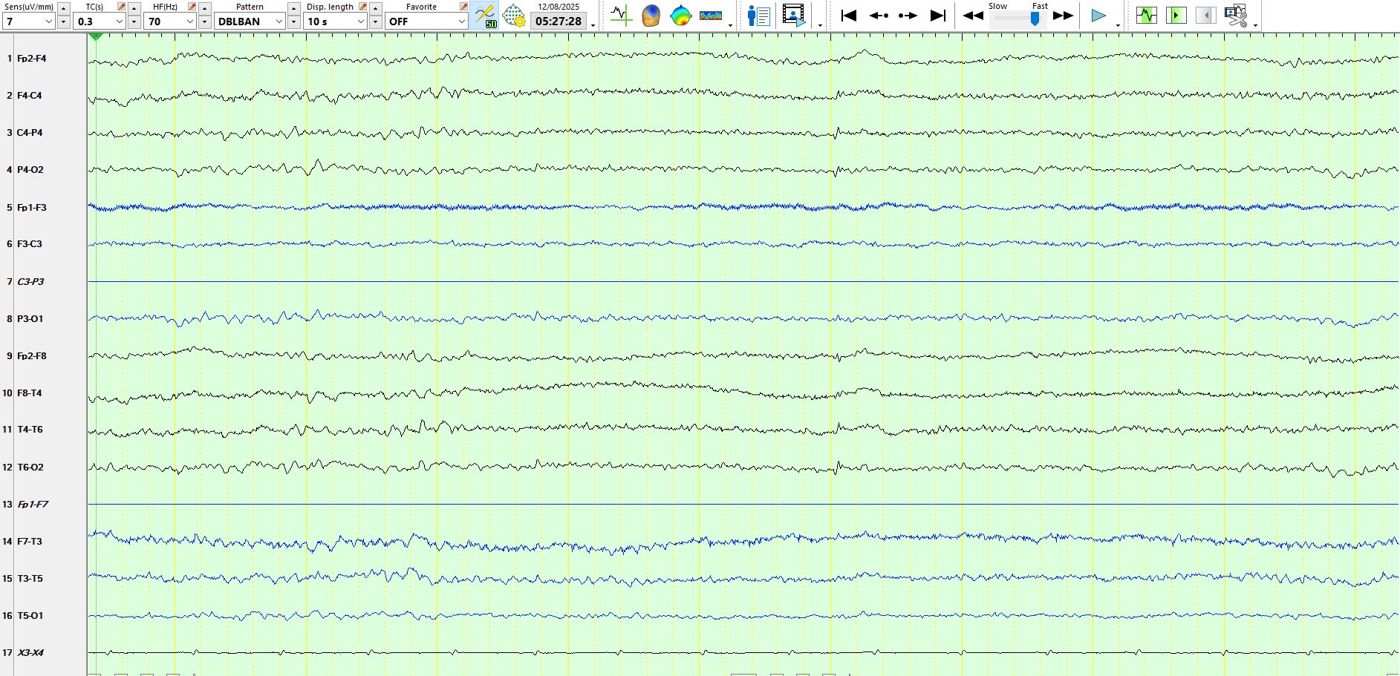1400x676 pixels.
Task: Open the 3D head voltage map
Action: tap(651, 16)
